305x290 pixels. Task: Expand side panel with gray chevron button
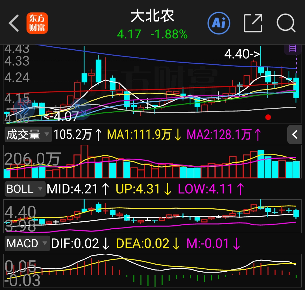tap(294, 134)
